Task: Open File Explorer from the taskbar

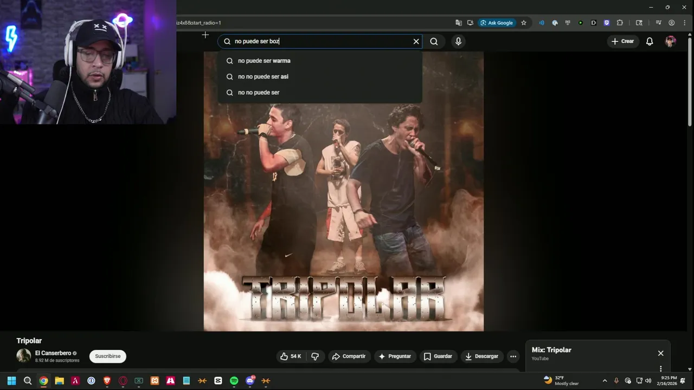Action: click(60, 380)
